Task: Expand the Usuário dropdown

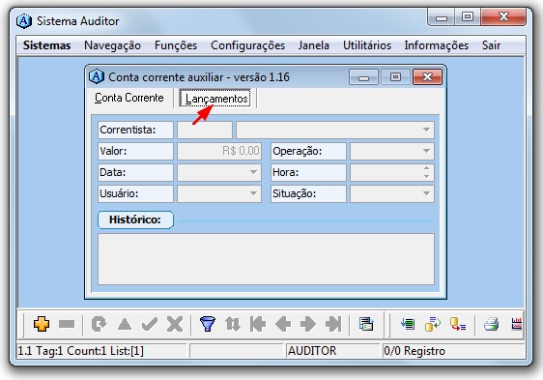Action: point(253,193)
